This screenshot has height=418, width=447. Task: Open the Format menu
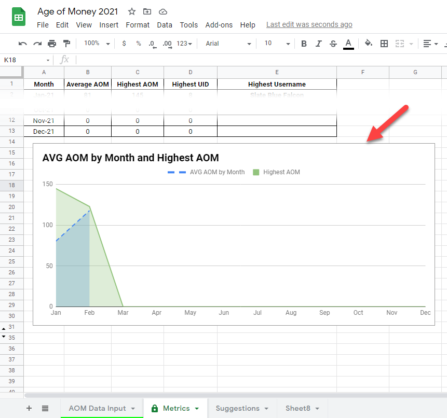pos(137,24)
